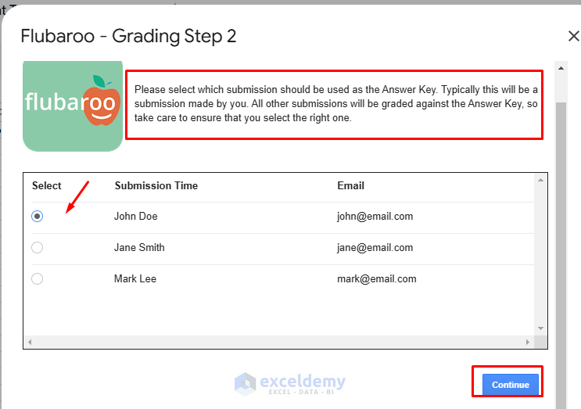This screenshot has height=409, width=581.
Task: Click the ExcelDemy watermark logo
Action: coord(290,383)
